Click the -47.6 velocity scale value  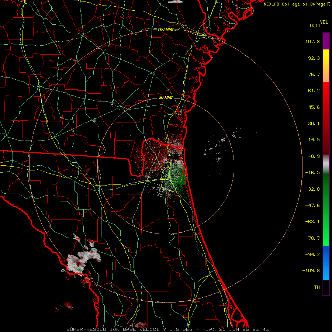(312, 205)
